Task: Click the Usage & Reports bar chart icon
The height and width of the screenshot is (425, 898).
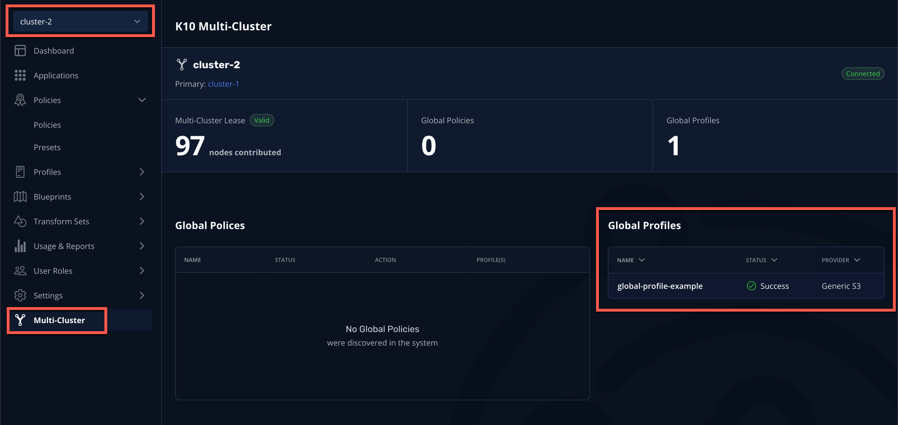Action: 20,246
